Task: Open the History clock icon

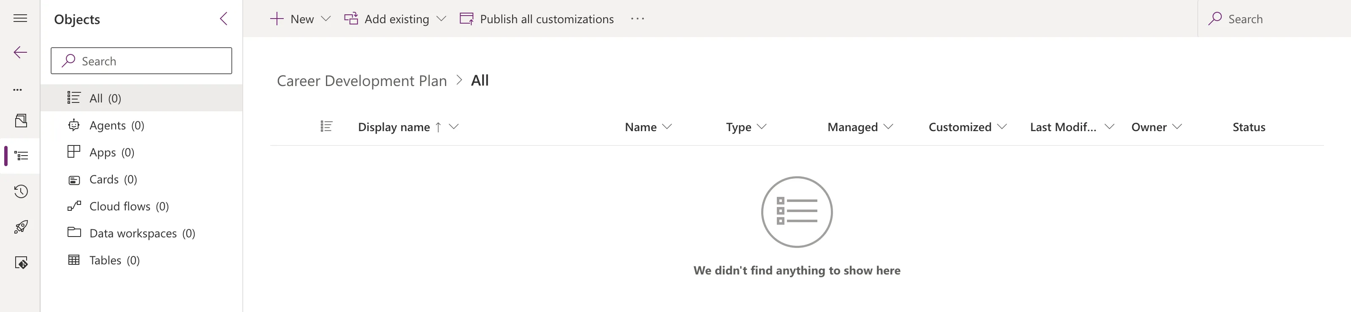Action: (20, 191)
